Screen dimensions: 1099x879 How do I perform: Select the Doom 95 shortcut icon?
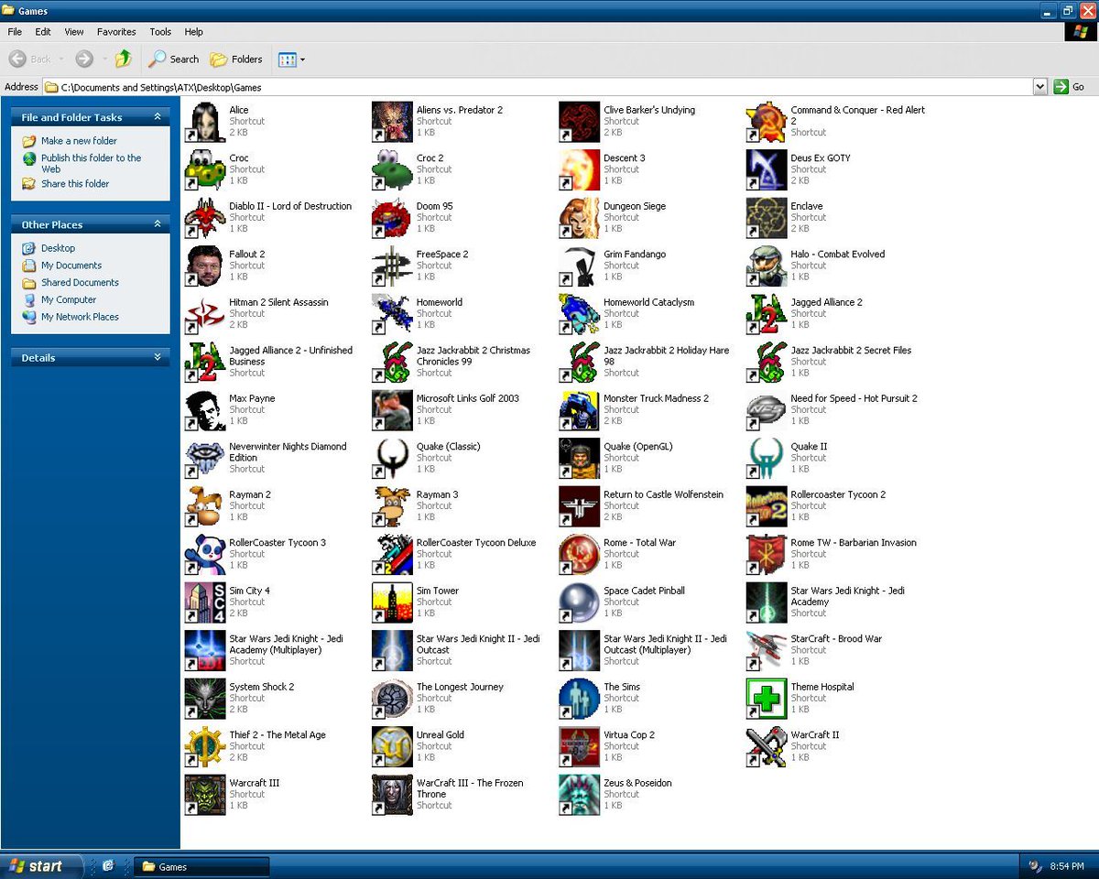coord(392,218)
